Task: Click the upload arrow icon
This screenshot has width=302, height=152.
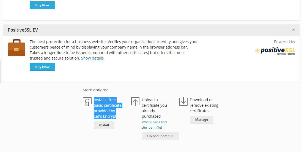Action: click(135, 102)
